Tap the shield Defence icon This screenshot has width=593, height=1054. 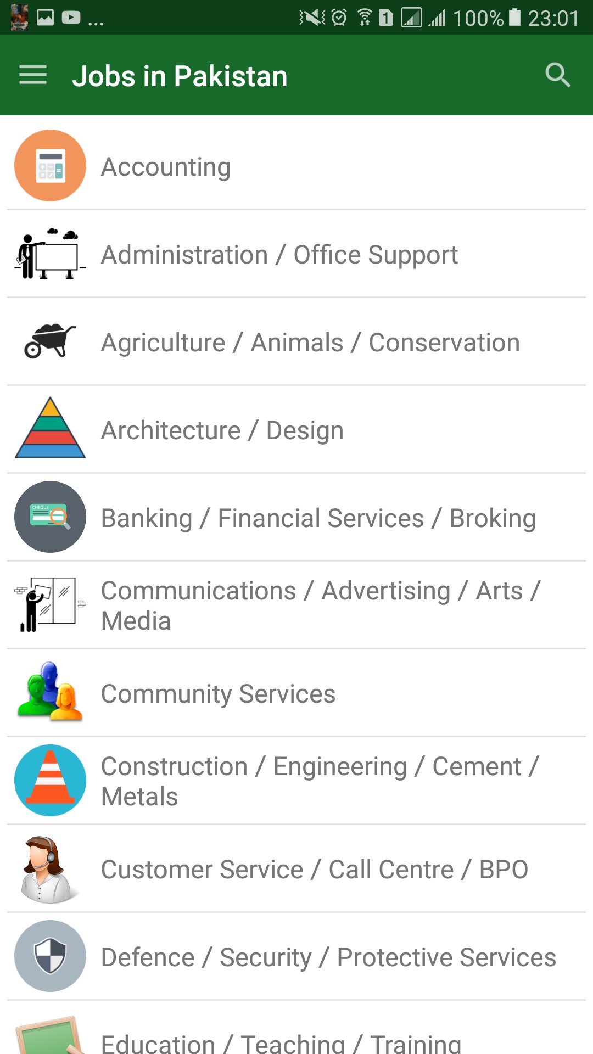pyautogui.click(x=50, y=956)
